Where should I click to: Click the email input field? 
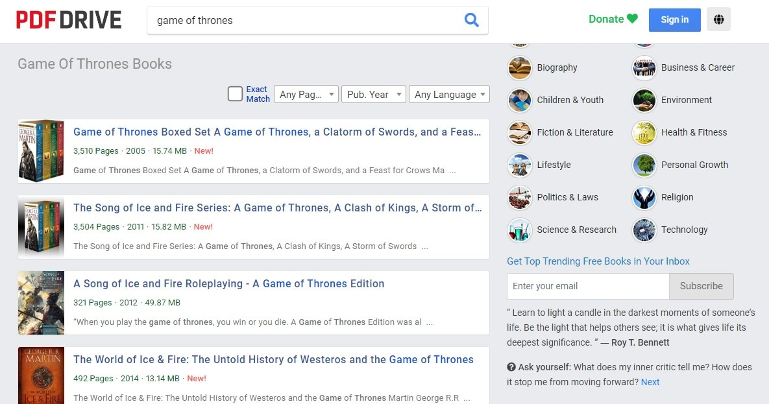point(587,286)
